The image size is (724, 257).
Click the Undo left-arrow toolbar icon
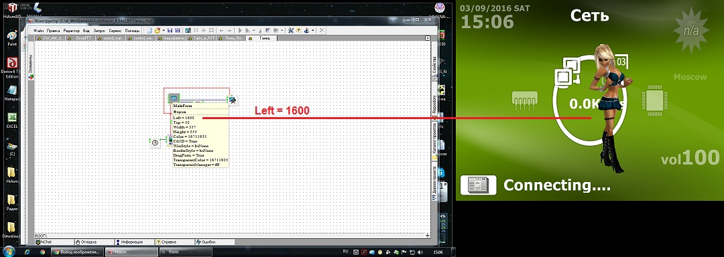click(222, 30)
